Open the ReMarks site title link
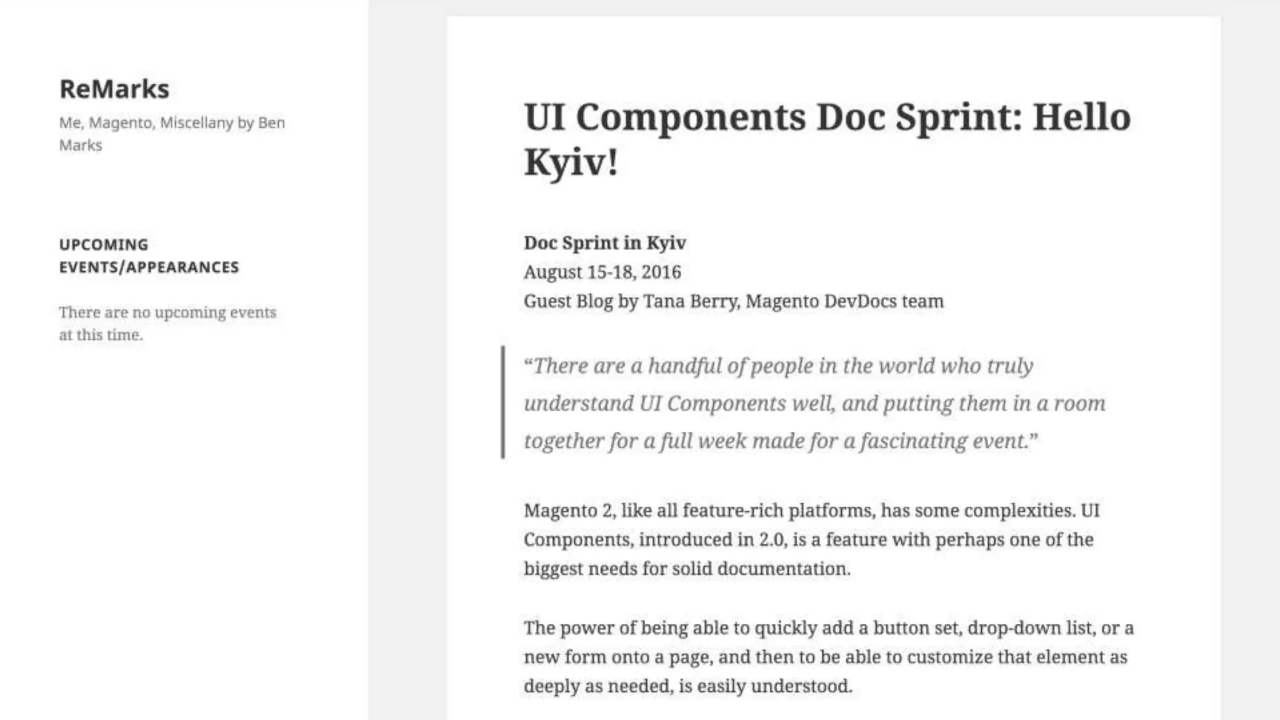The image size is (1280, 720). (114, 89)
